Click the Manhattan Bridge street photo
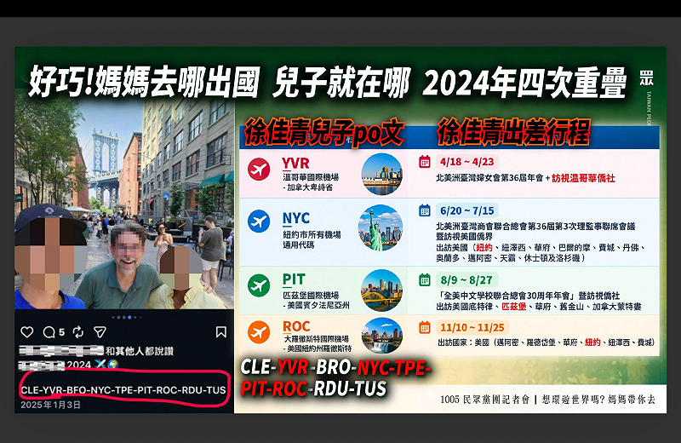The image size is (681, 443). click(x=124, y=204)
